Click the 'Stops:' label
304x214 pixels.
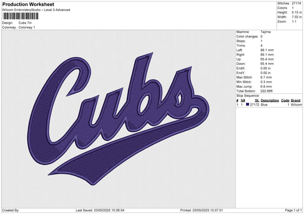(x=241, y=41)
